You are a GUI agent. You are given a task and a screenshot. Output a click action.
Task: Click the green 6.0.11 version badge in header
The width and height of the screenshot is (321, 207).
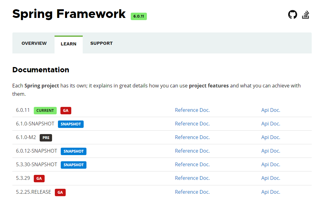tap(139, 16)
